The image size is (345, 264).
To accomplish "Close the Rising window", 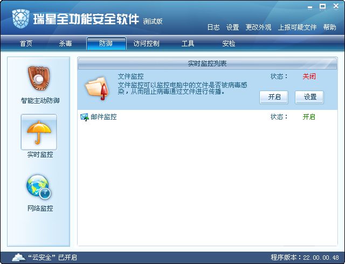I will point(336,6).
